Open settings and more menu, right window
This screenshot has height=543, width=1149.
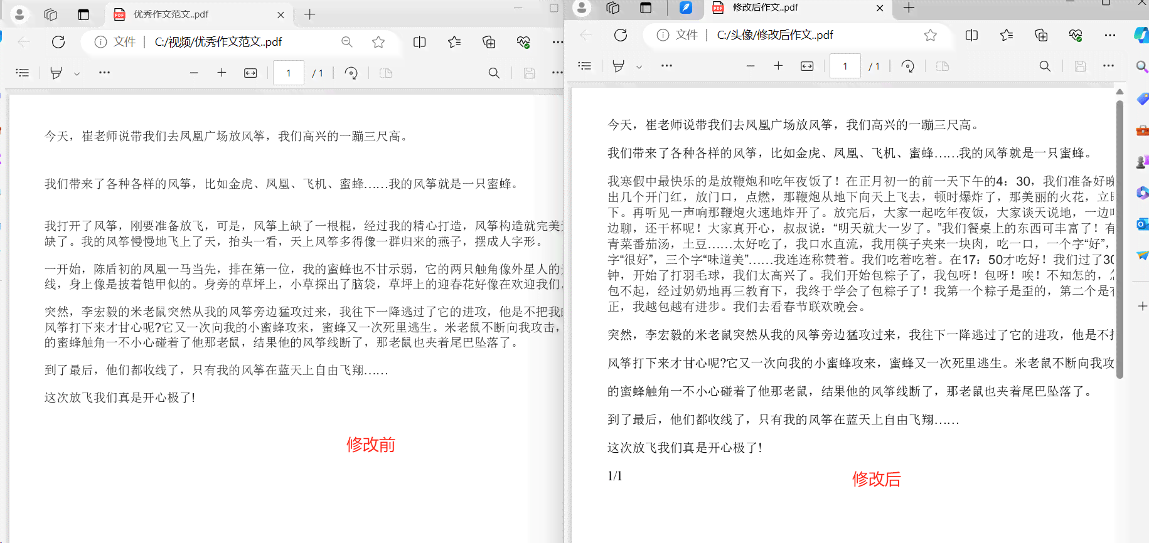(x=1109, y=35)
